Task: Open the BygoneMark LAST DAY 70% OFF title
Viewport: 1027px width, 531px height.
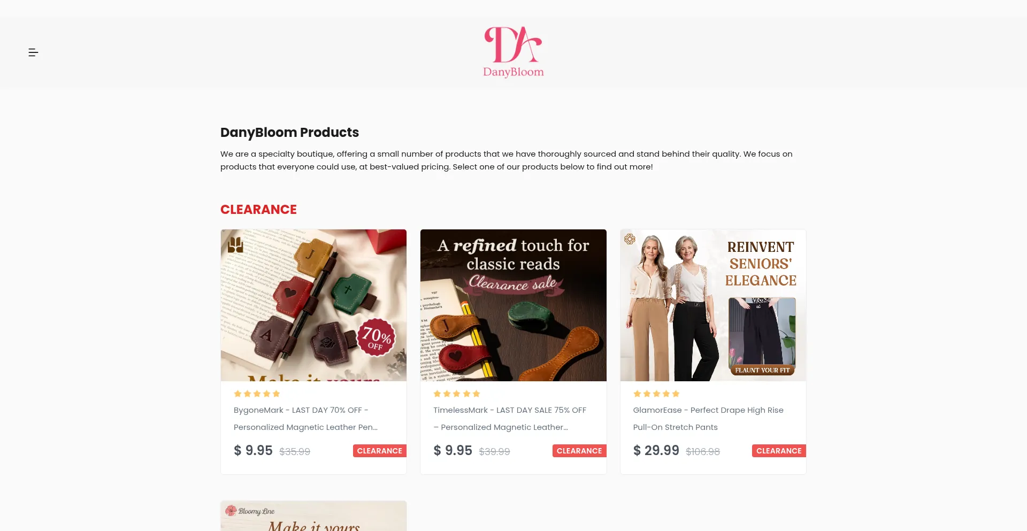Action: point(306,419)
